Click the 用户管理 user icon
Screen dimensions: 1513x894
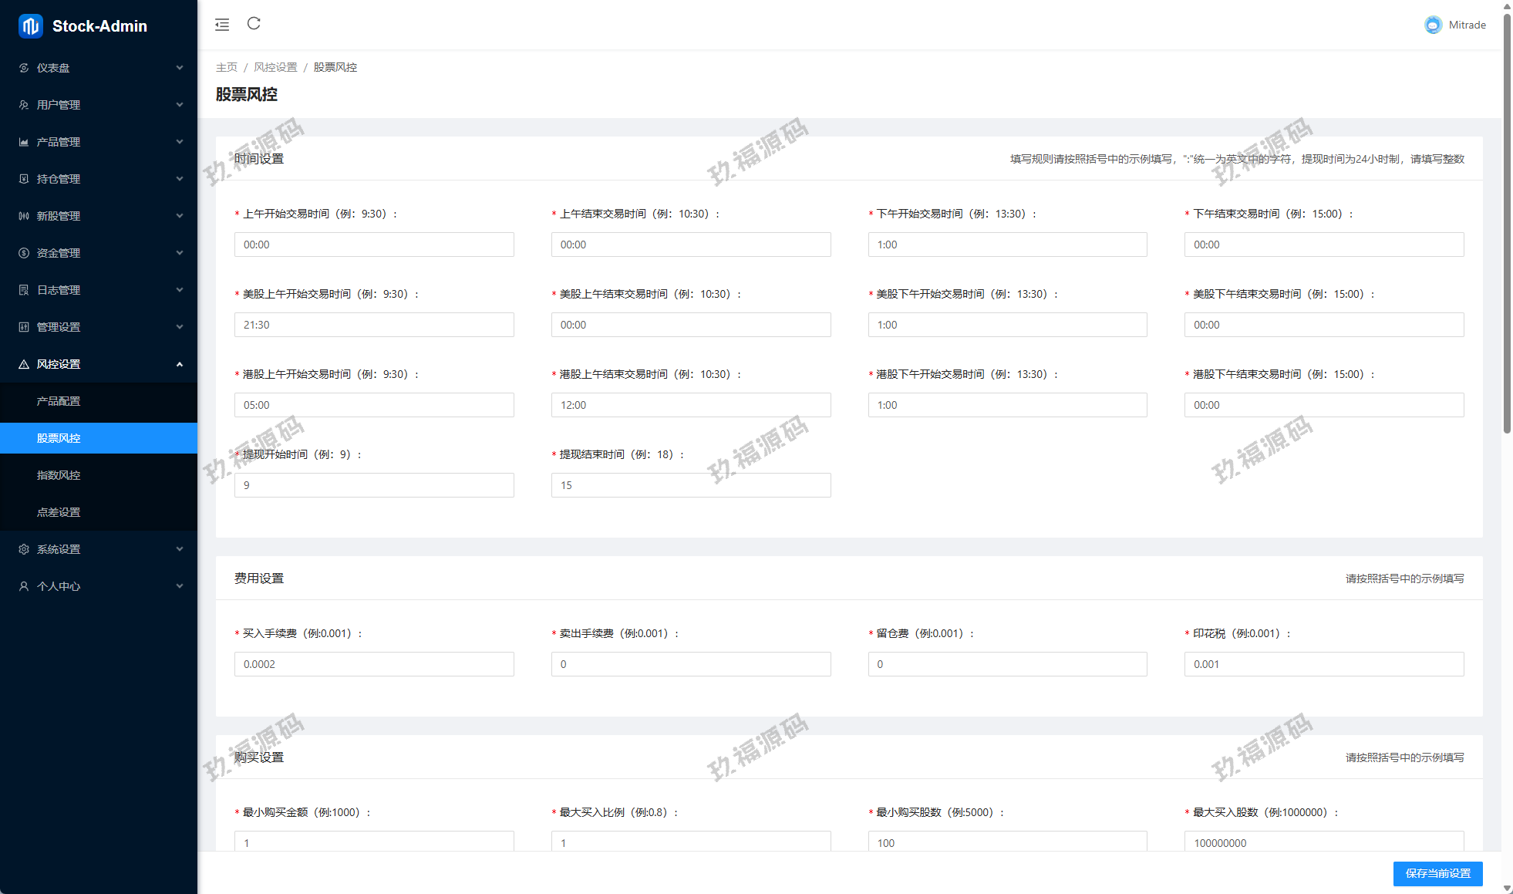tap(24, 105)
